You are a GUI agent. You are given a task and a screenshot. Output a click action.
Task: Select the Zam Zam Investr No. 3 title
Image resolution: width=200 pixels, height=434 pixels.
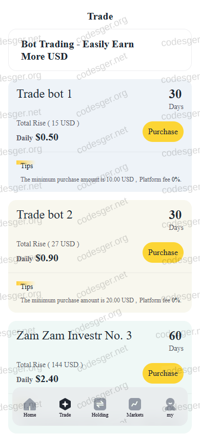74,335
